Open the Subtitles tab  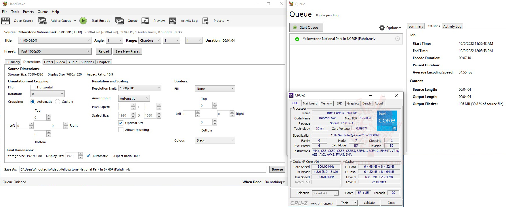pyautogui.click(x=87, y=62)
